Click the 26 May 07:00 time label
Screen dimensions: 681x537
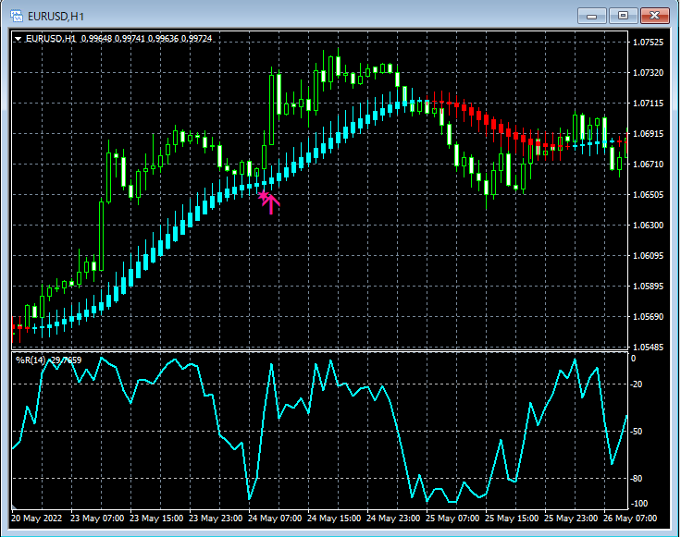(x=630, y=519)
